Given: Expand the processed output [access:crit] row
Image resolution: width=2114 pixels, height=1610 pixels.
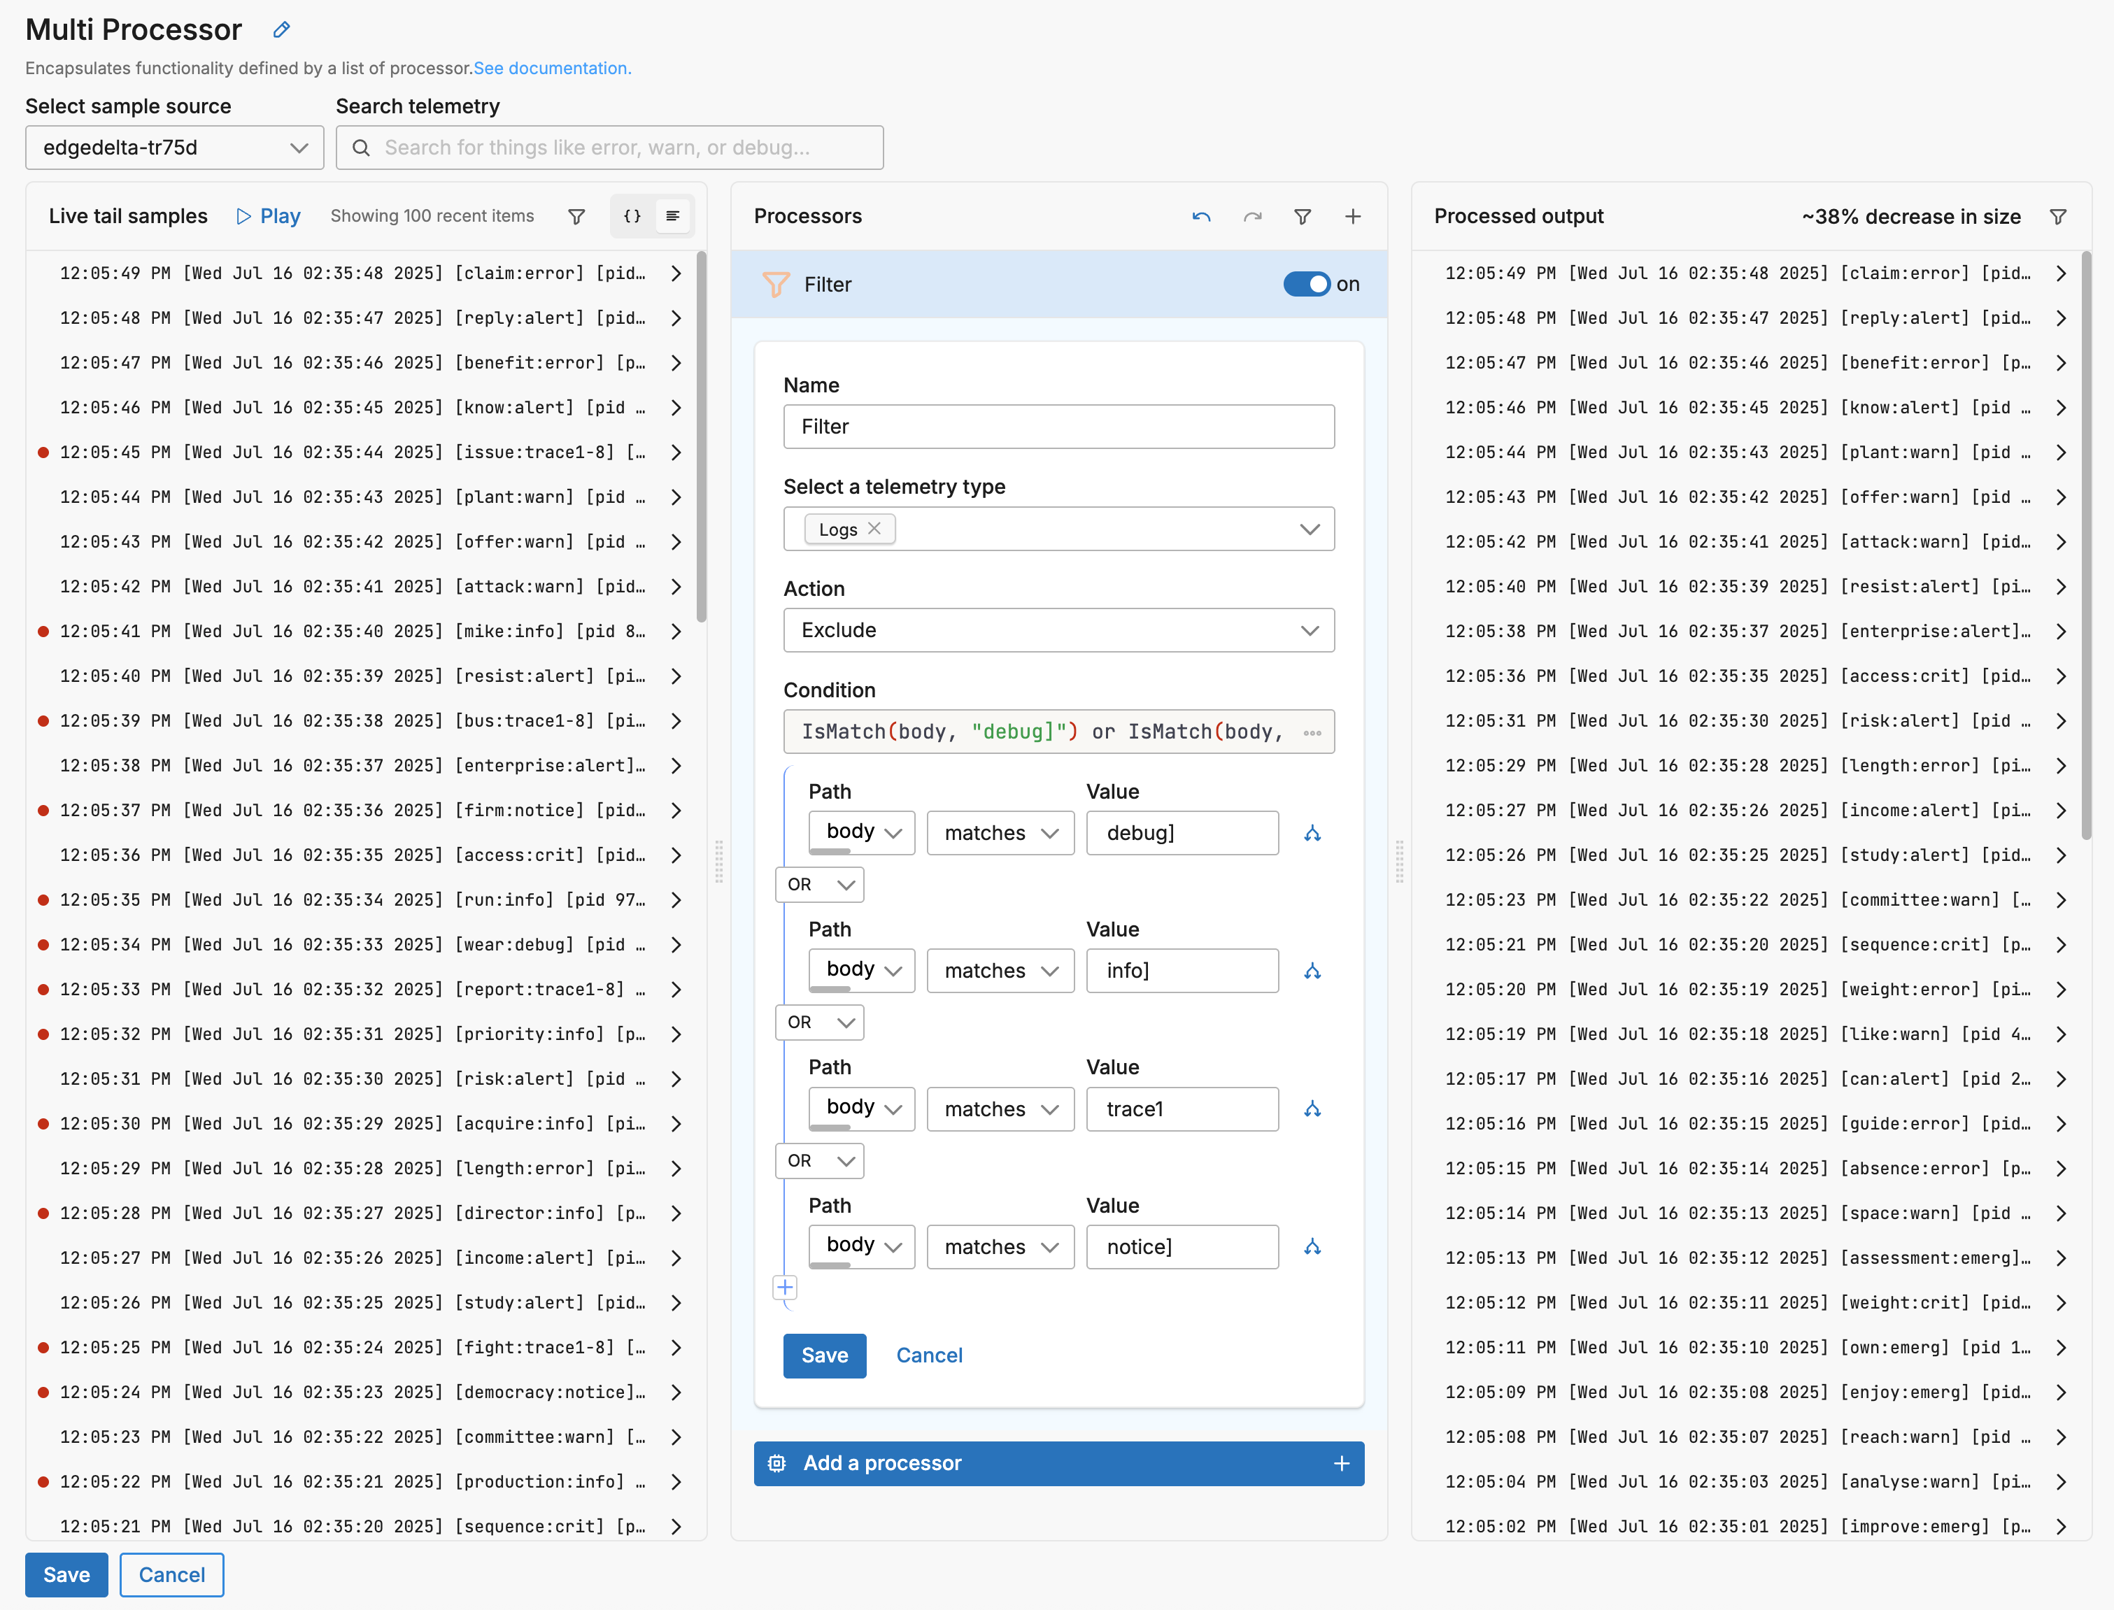Looking at the screenshot, I should pos(2060,676).
